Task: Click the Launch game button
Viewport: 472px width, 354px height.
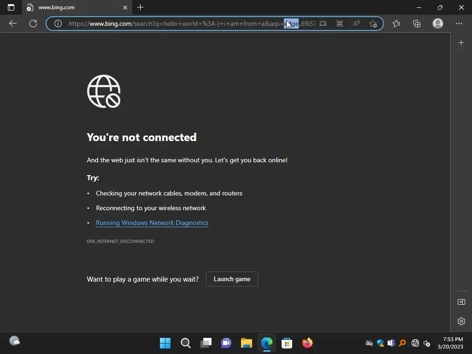Action: point(232,279)
